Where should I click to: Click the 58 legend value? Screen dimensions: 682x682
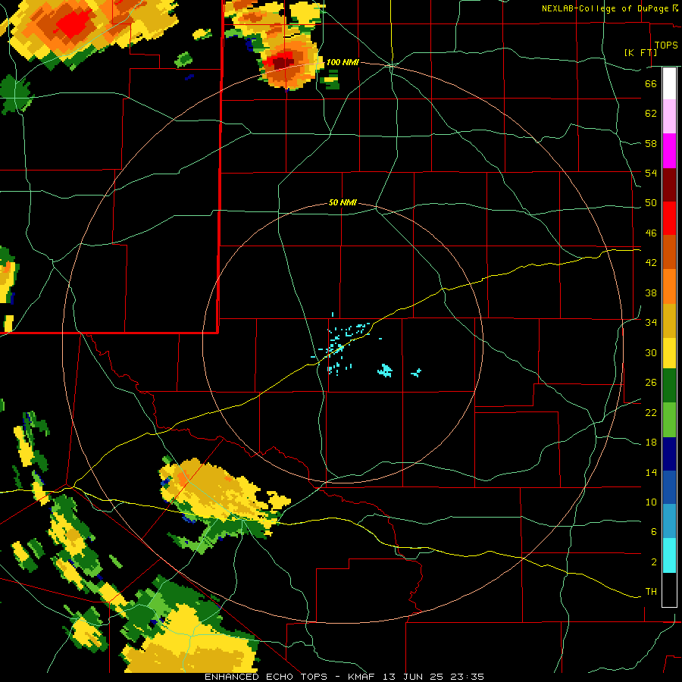[x=651, y=143]
